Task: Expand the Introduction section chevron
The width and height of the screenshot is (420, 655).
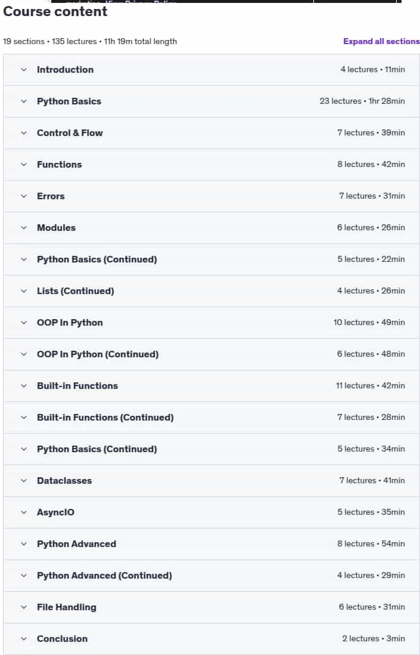Action: (x=24, y=70)
